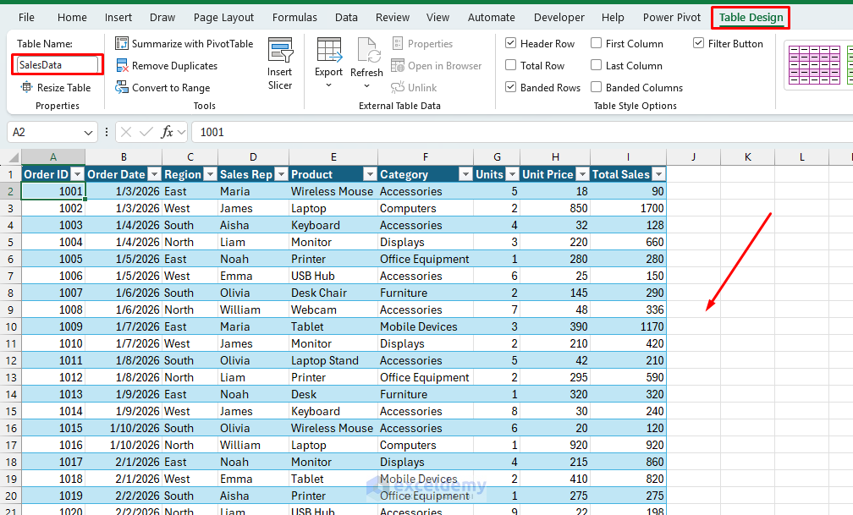This screenshot has width=853, height=515.
Task: Open the Sales Rep filter dropdown
Action: click(x=281, y=174)
